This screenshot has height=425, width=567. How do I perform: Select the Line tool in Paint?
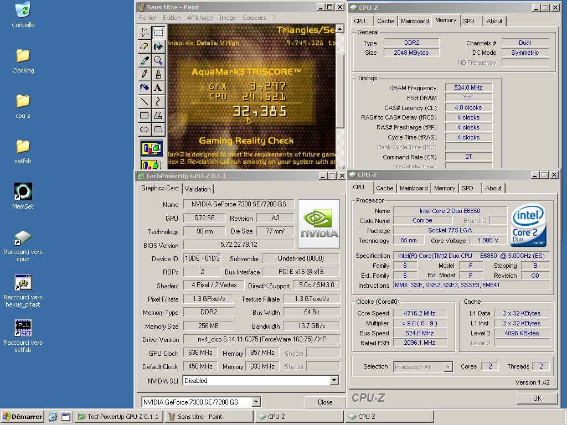click(145, 101)
